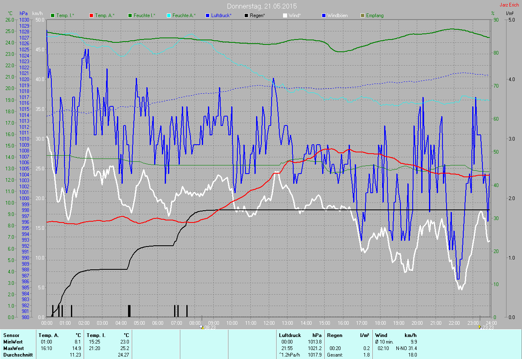The image size is (522, 359).
Task: Click the green Feuchte I.* legend swatch
Action: 130,15
